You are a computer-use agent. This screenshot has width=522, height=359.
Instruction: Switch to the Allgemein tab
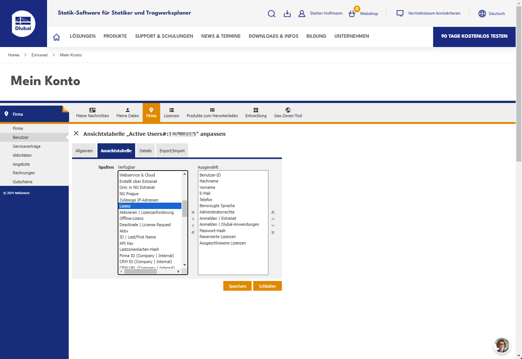(x=84, y=150)
